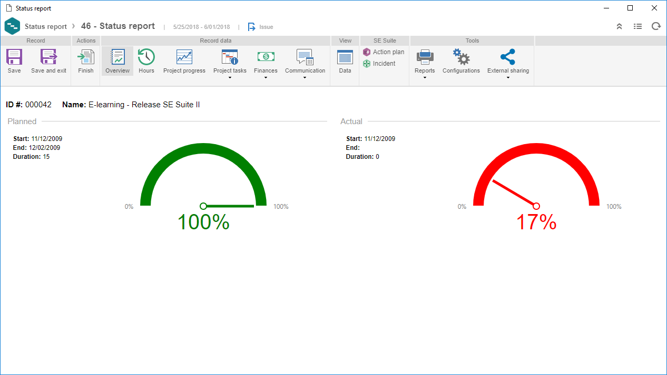Click the Status report breadcrumb link
The image size is (667, 375).
click(x=46, y=27)
